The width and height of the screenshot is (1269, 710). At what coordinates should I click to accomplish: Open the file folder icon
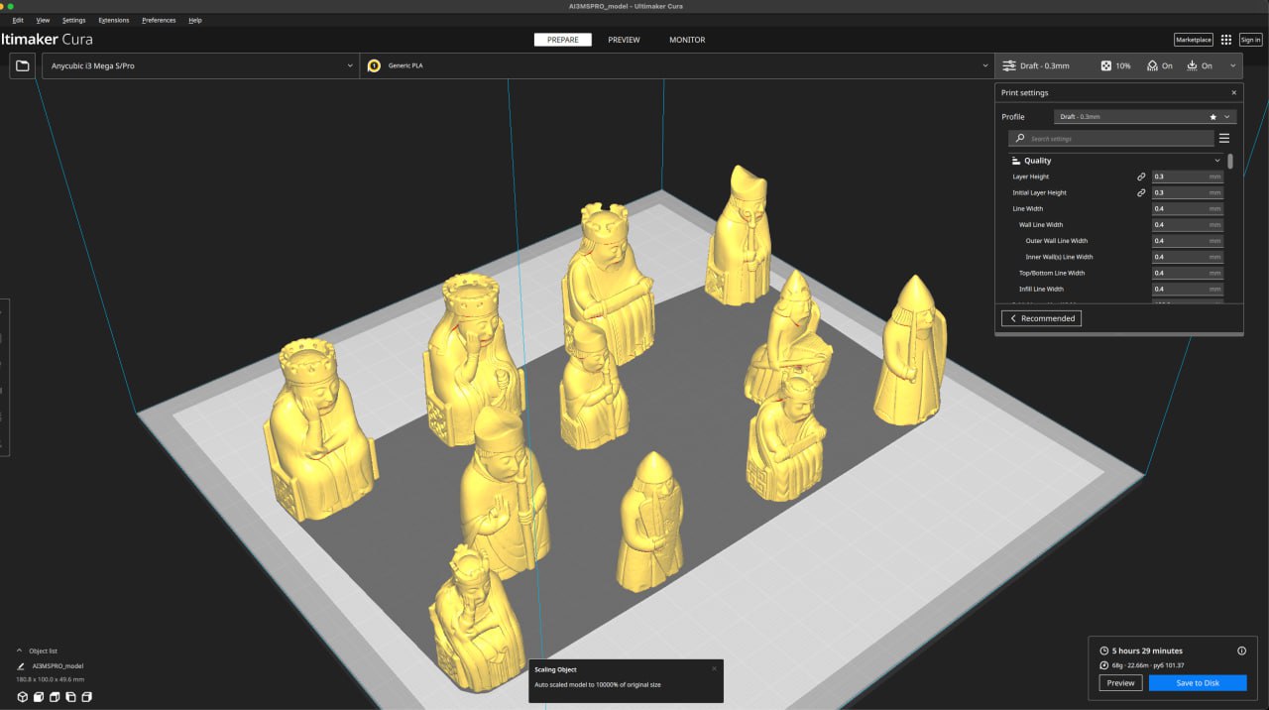pos(23,65)
